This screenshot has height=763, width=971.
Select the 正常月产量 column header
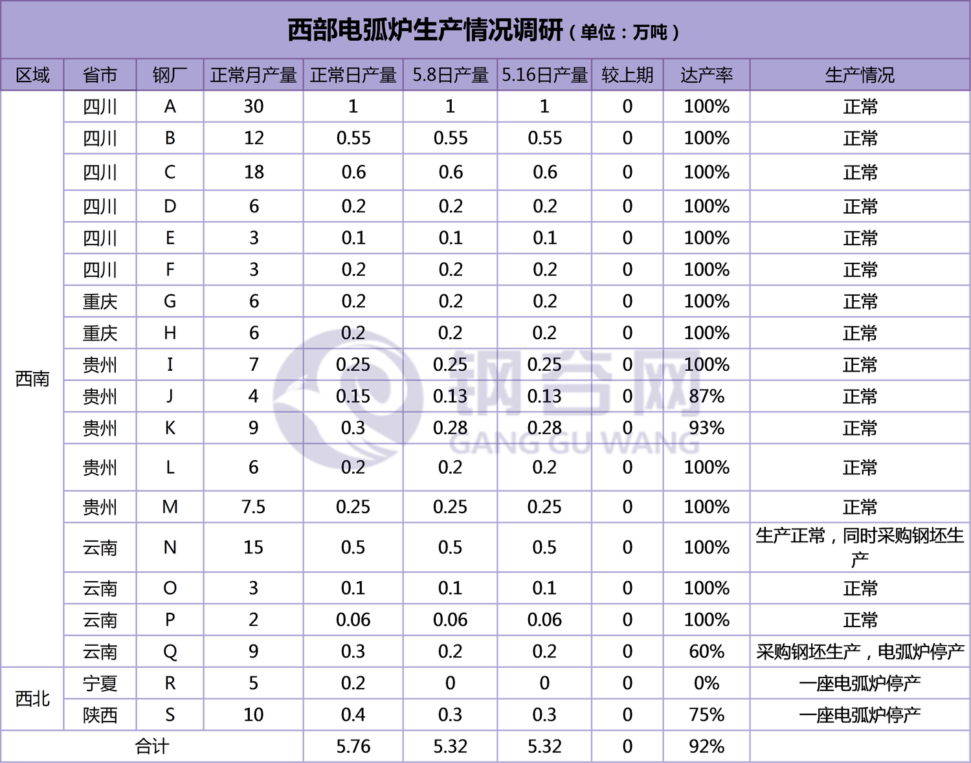click(x=253, y=75)
